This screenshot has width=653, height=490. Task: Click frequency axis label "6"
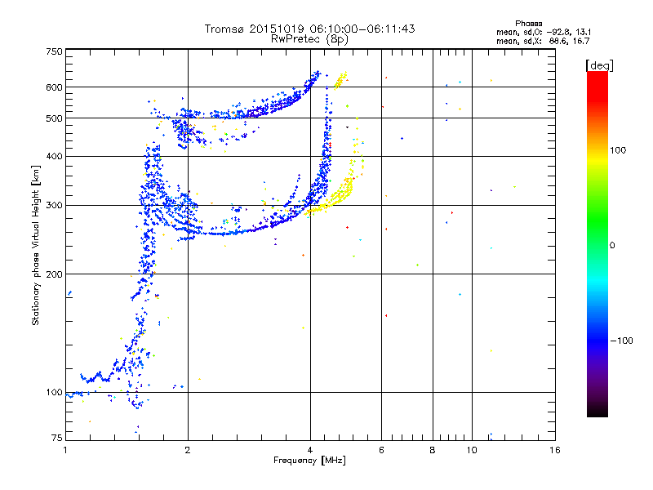[381, 450]
